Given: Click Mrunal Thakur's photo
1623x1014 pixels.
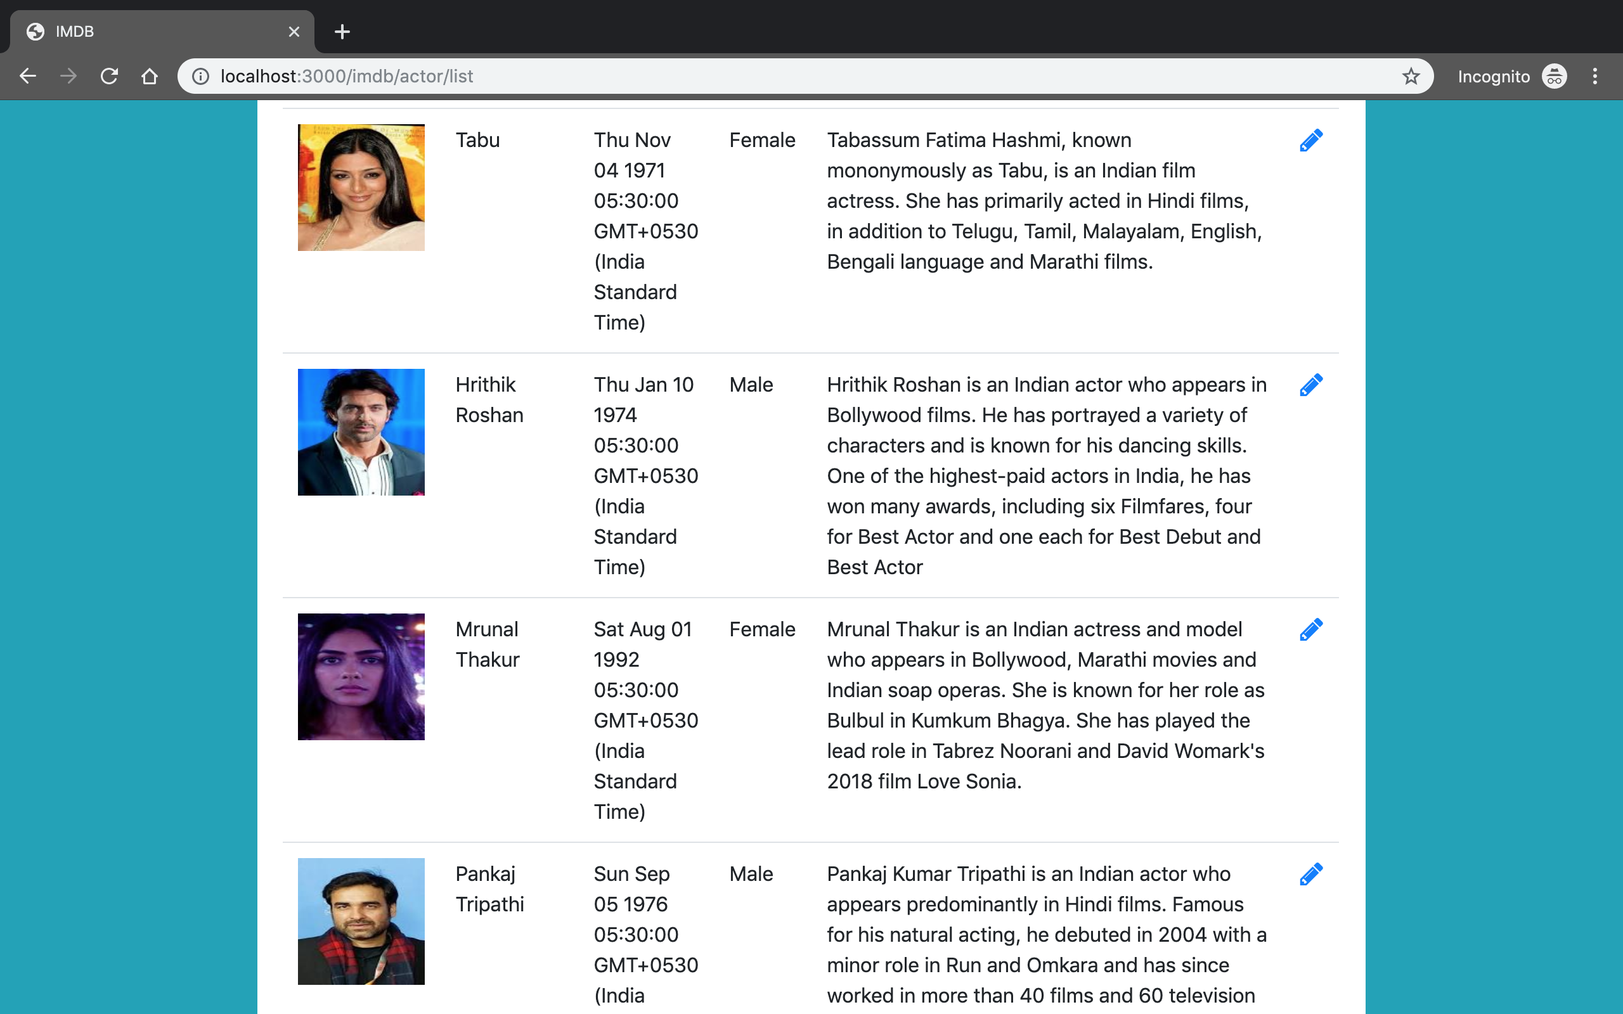Looking at the screenshot, I should (360, 676).
